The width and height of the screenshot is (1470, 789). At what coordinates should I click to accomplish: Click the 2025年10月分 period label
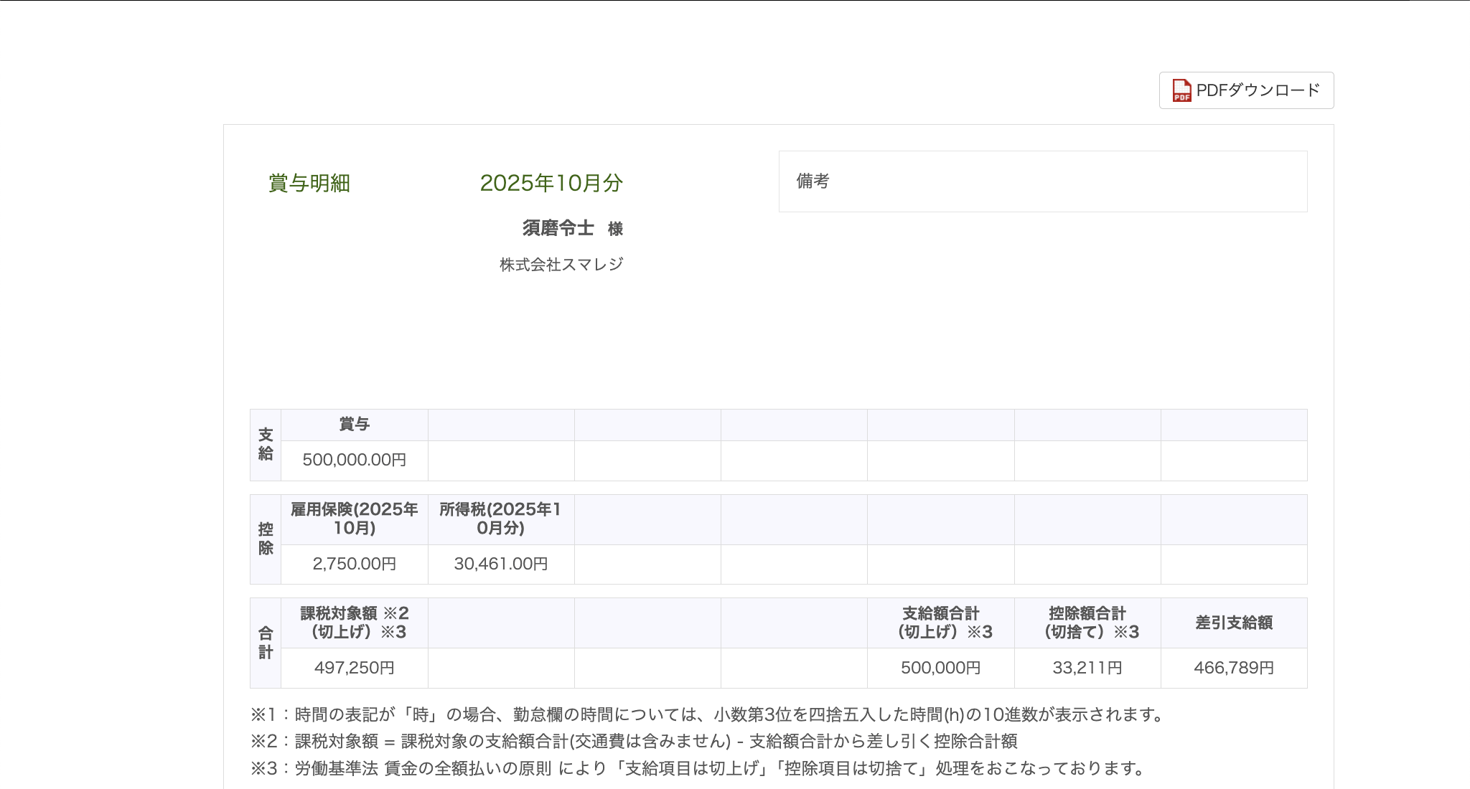[x=551, y=183]
